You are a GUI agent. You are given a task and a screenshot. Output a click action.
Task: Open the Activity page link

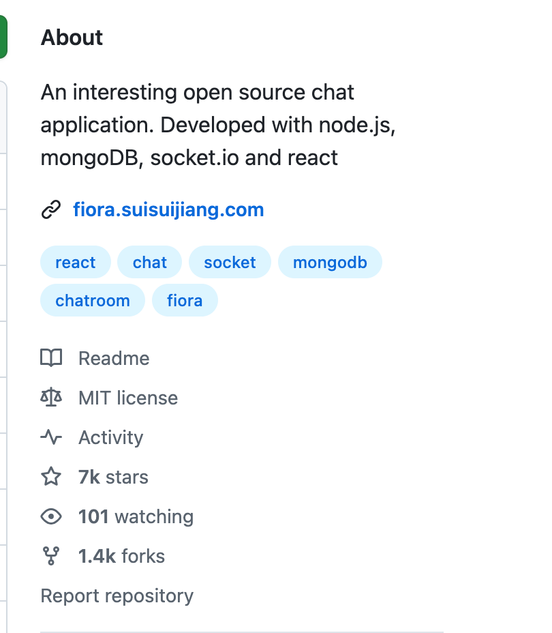[110, 437]
